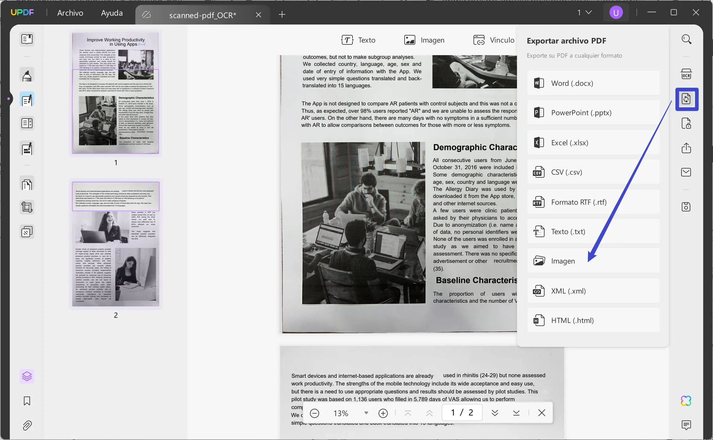
Task: Export the PDF to CSV (.csv)
Action: [x=593, y=172]
